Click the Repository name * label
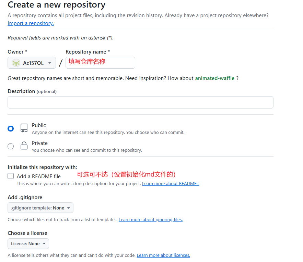This screenshot has width=303, height=262. [x=88, y=52]
